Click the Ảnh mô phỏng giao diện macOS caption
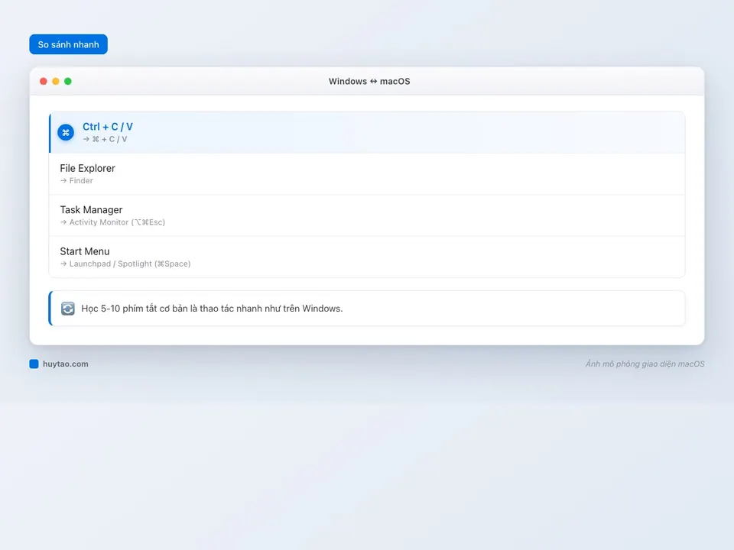Viewport: 734px width, 550px height. [645, 364]
